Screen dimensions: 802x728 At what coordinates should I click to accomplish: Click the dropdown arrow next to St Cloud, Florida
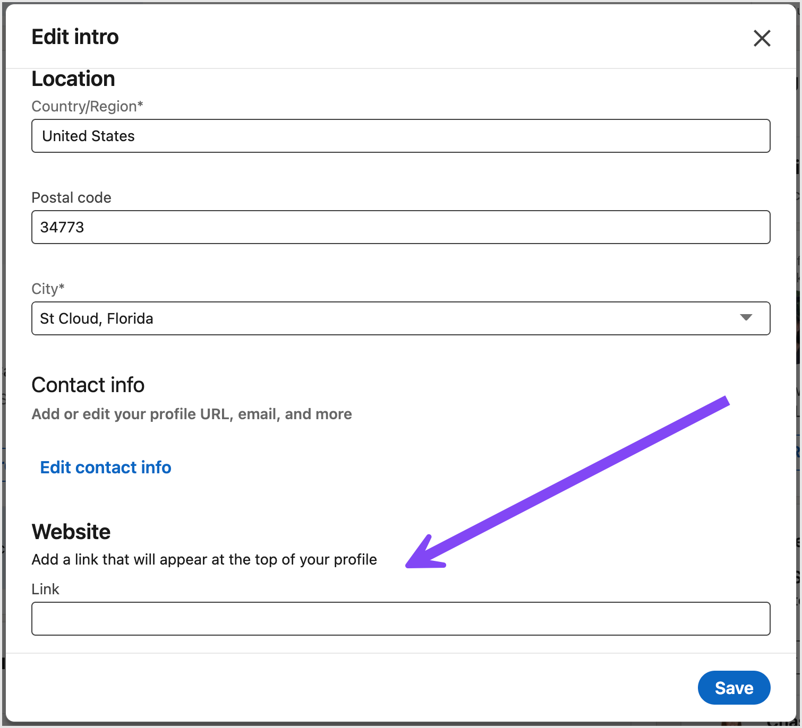tap(746, 318)
